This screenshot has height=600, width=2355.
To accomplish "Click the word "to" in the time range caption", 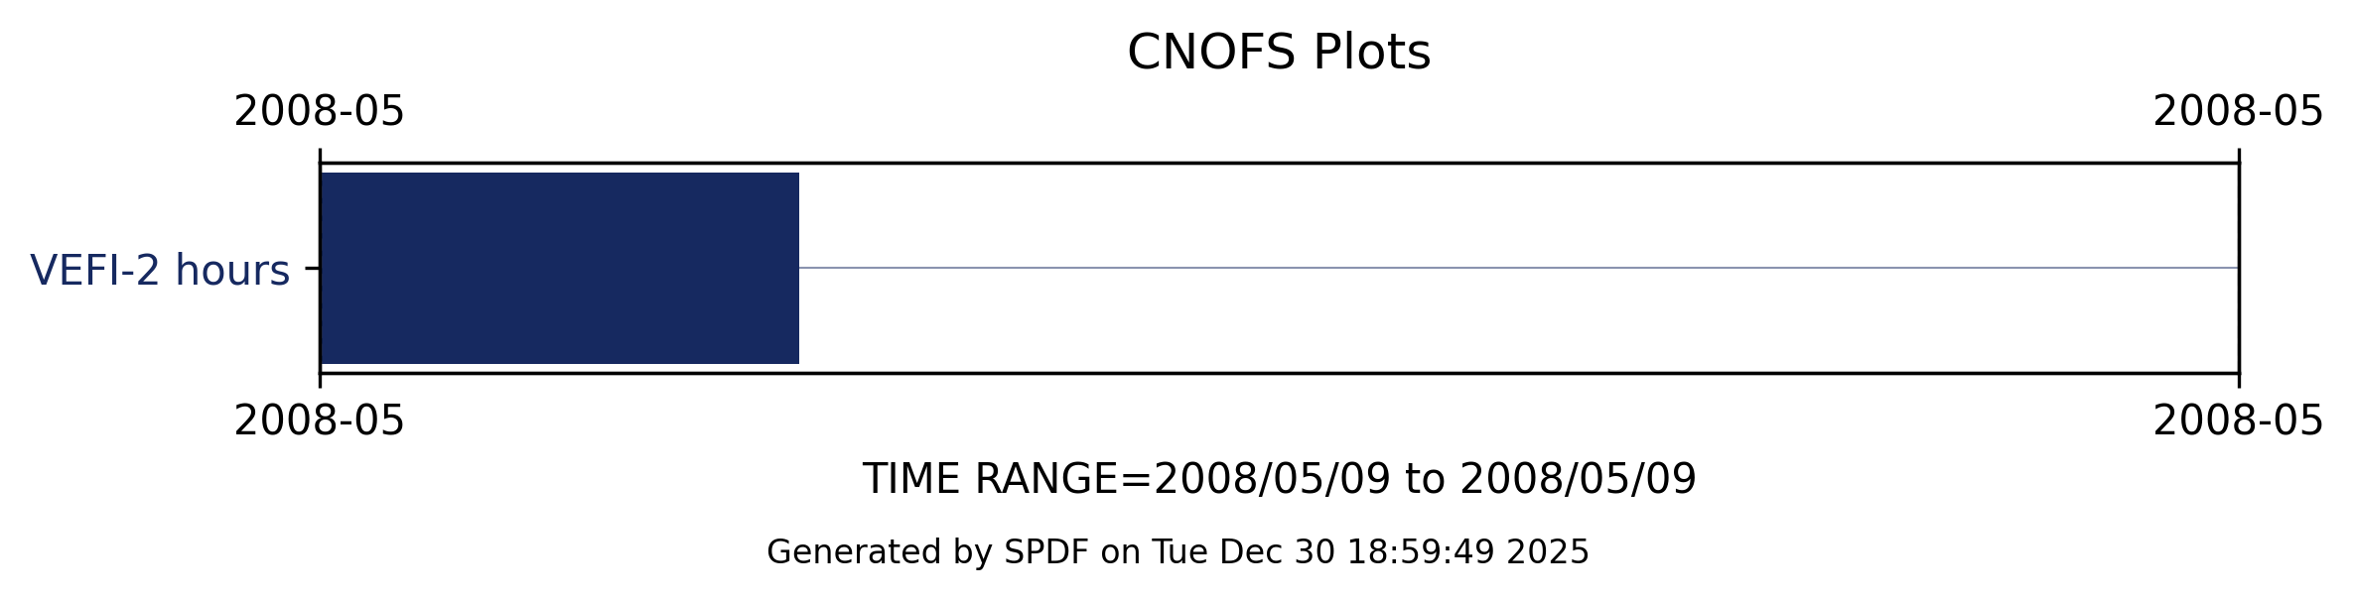I will 1424,480.
